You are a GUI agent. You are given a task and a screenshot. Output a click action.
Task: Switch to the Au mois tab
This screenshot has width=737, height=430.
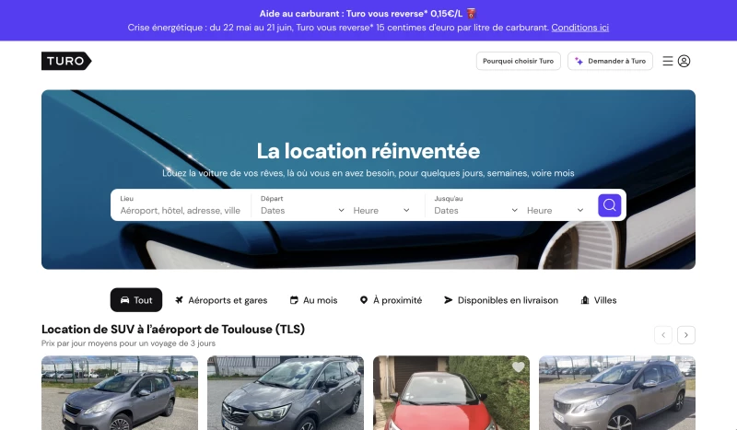click(313, 300)
